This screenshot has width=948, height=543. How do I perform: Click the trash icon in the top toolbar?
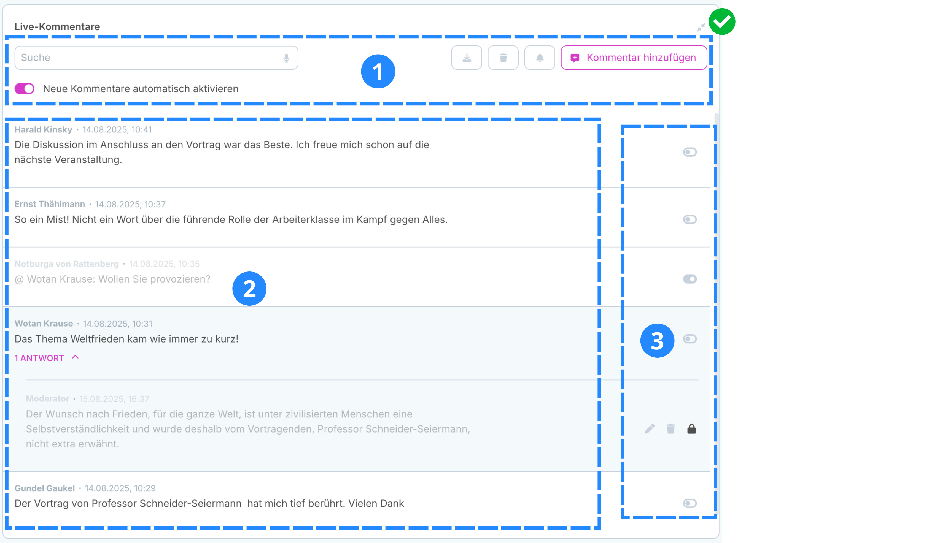(x=503, y=58)
